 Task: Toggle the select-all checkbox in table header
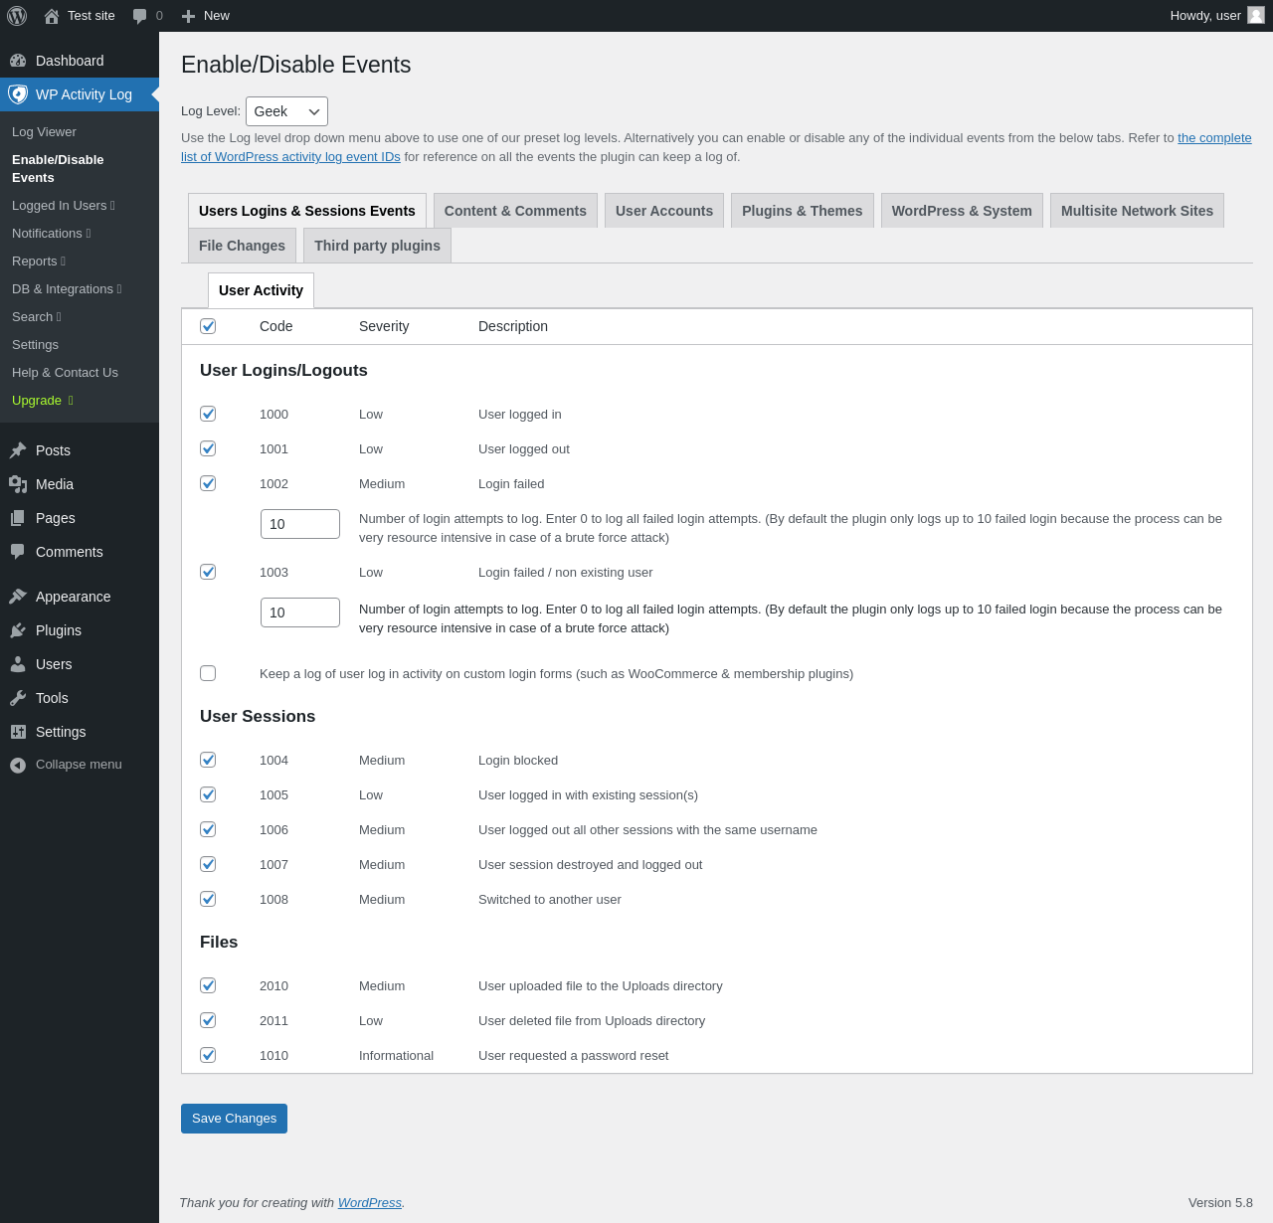(x=208, y=326)
